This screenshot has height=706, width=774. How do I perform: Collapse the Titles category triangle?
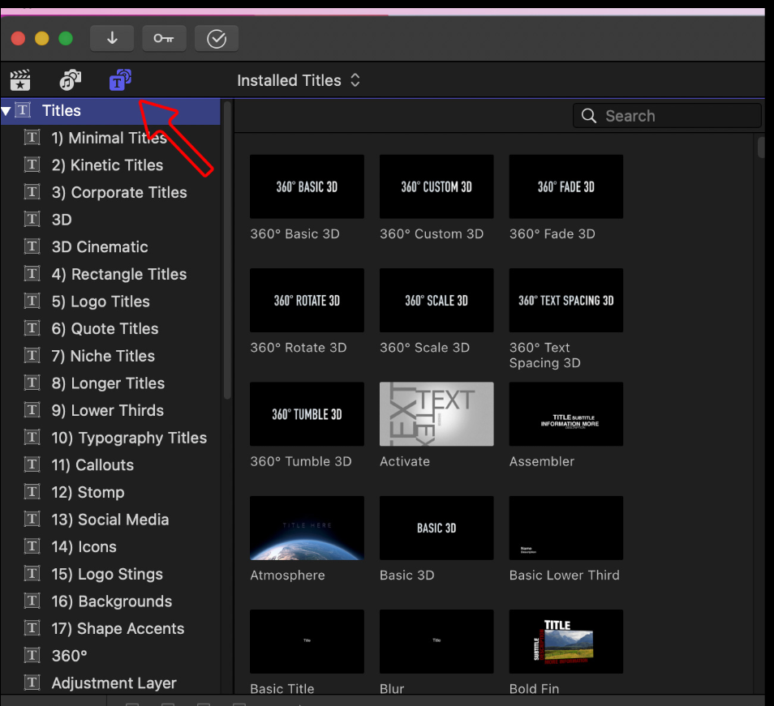coord(6,111)
